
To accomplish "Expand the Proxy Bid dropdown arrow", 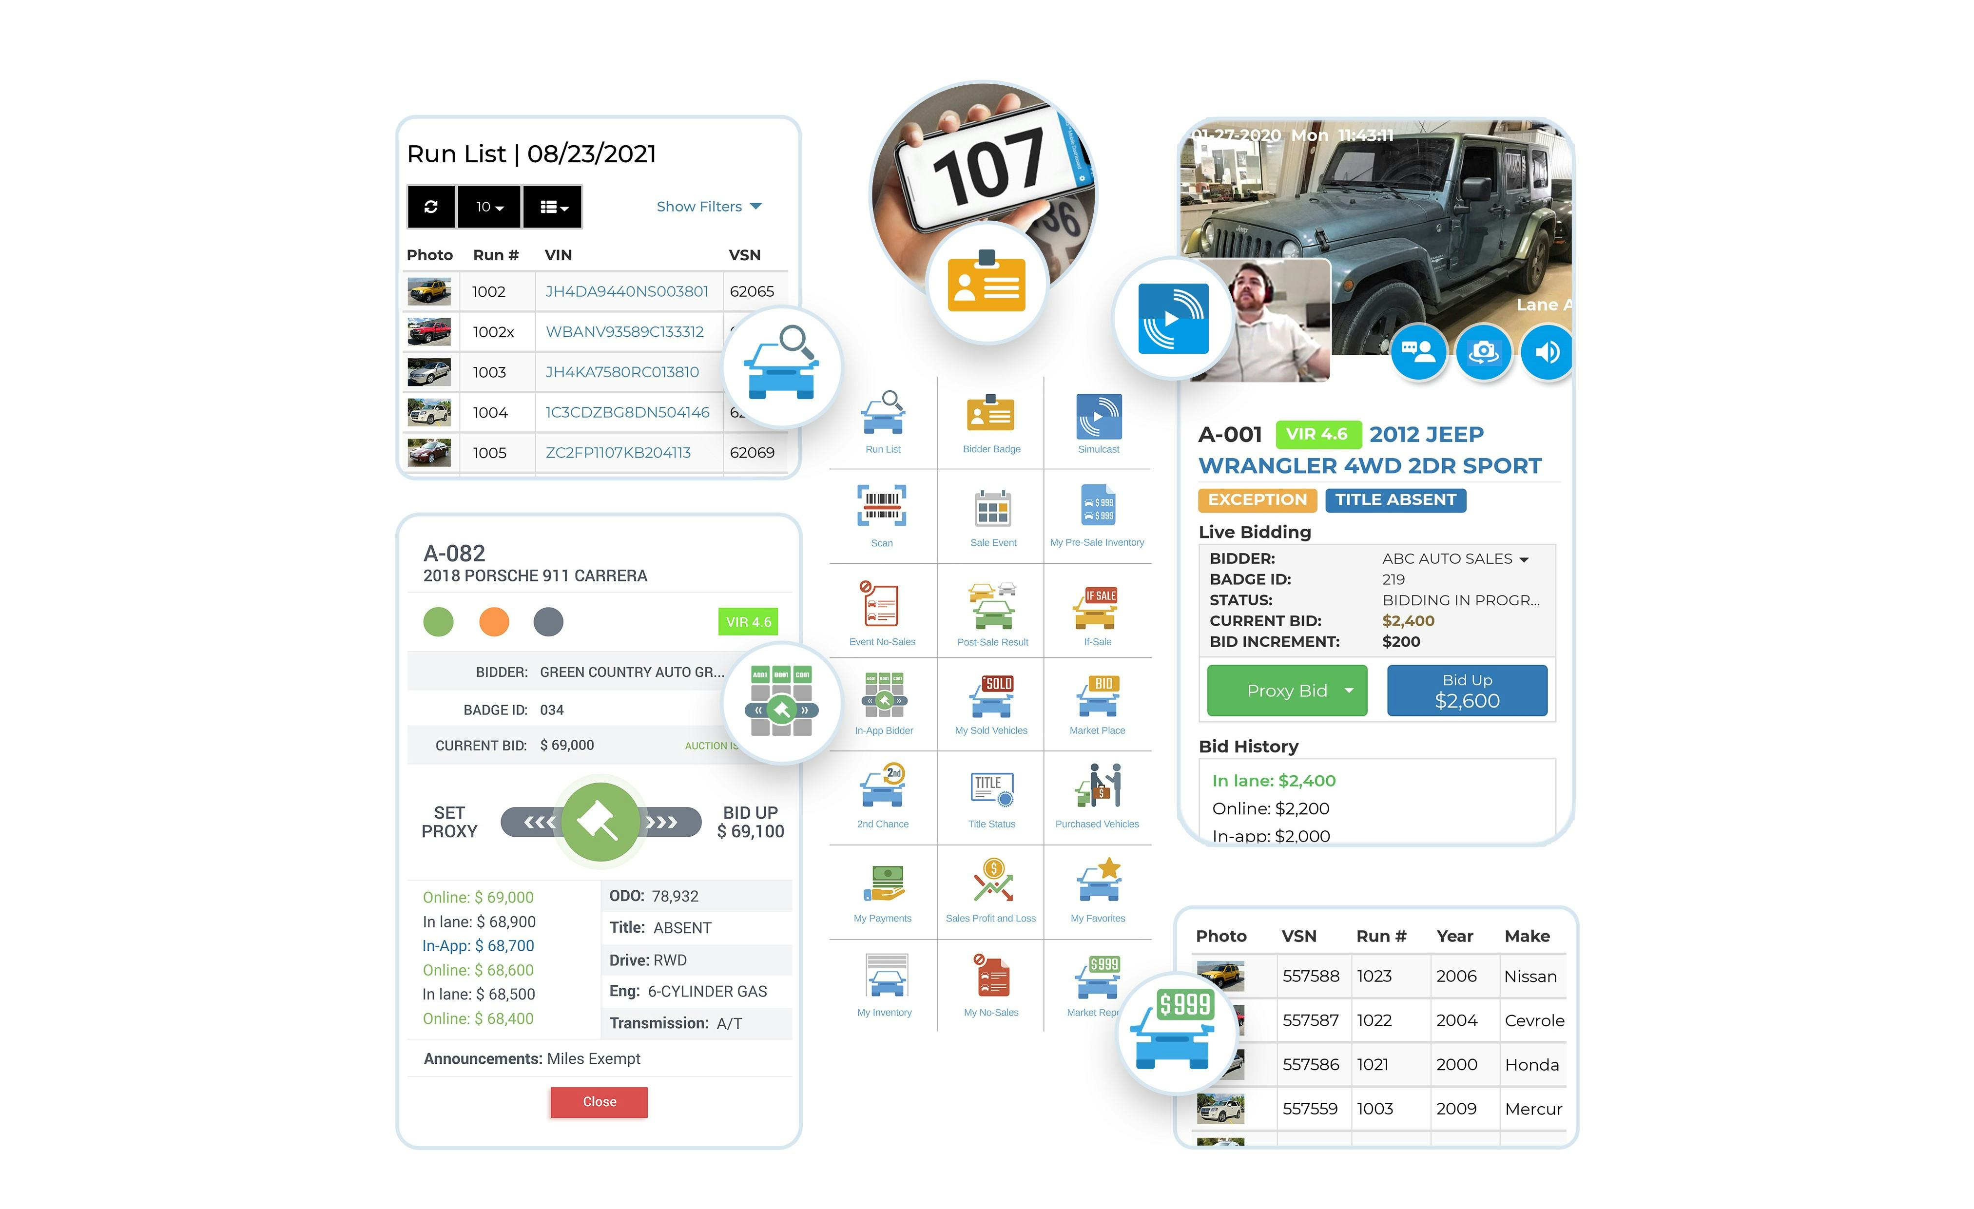I will click(x=1348, y=692).
